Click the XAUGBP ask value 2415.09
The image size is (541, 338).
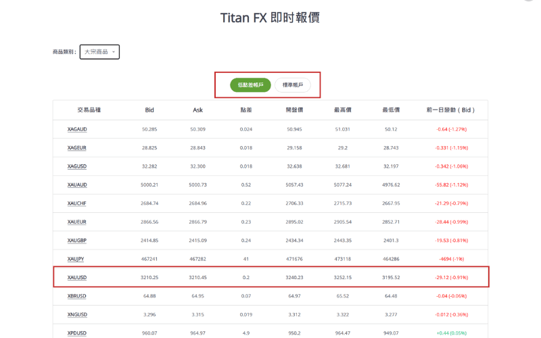[x=197, y=241]
